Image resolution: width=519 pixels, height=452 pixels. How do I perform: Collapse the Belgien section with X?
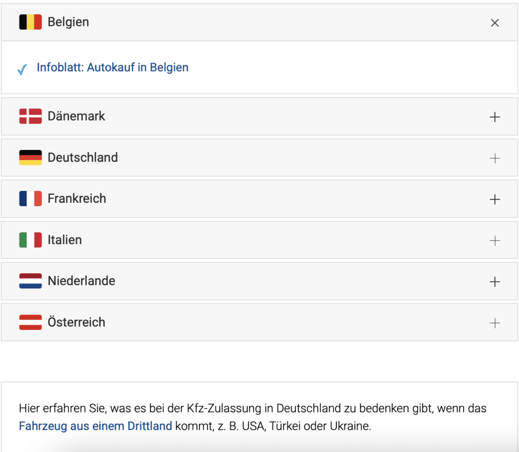[495, 23]
